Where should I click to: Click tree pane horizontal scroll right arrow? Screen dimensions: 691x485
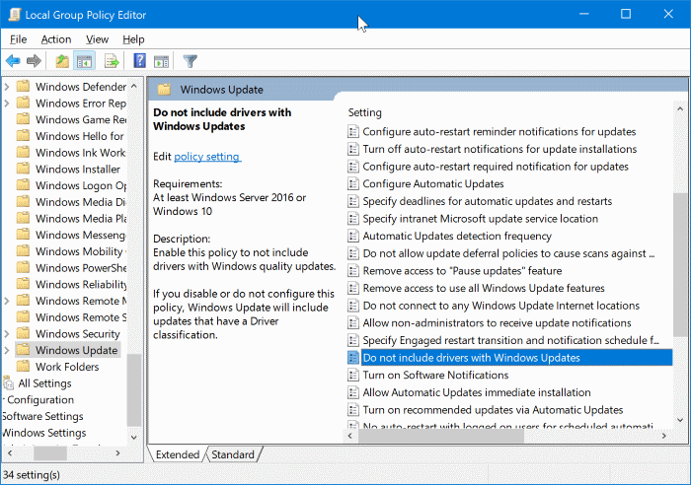click(117, 452)
